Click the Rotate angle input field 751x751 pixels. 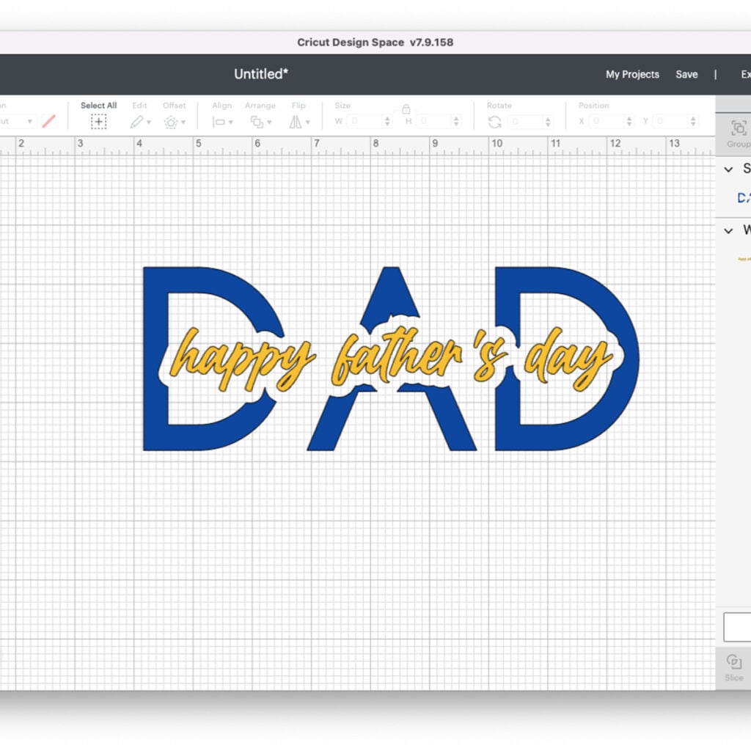click(526, 122)
